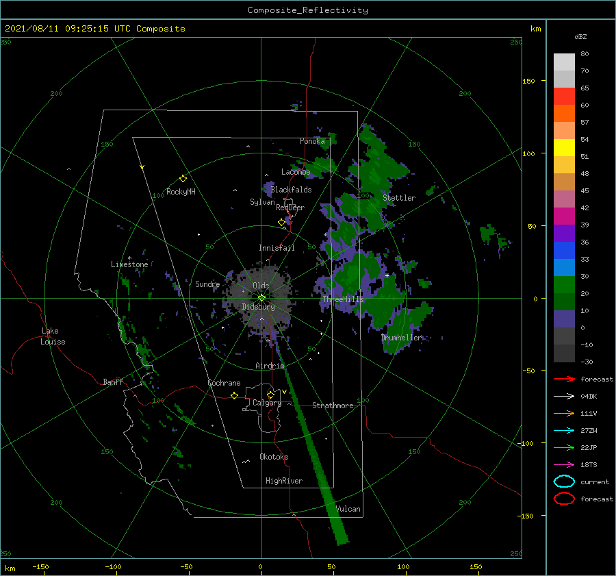This screenshot has height=576, width=616.
Task: Click the Vulcan label near the green beam
Action: pos(348,509)
